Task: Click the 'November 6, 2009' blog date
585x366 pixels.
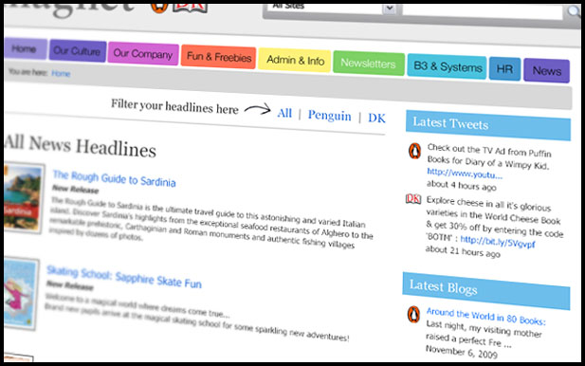Action: (x=462, y=352)
